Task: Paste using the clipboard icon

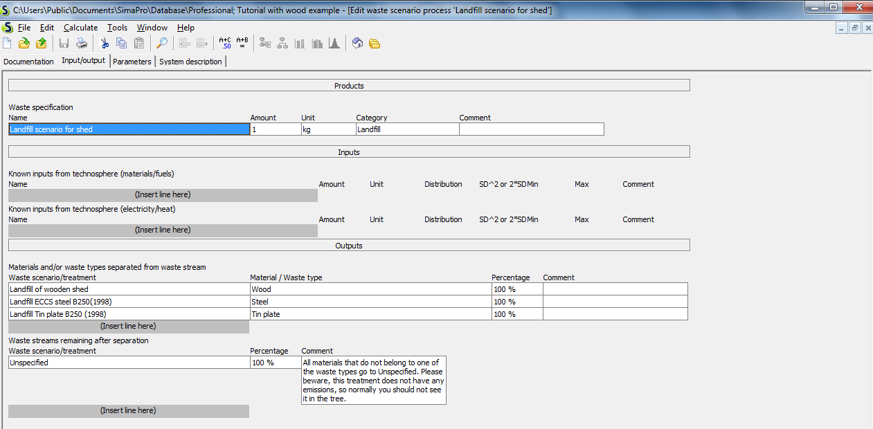Action: coord(139,44)
